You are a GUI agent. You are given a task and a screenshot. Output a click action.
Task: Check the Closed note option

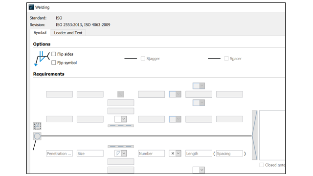(x=261, y=165)
